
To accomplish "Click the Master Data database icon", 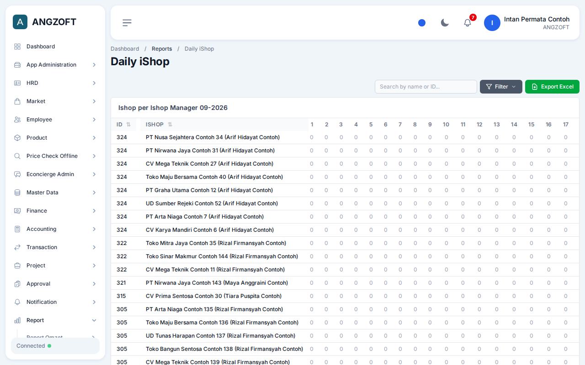I will point(17,193).
